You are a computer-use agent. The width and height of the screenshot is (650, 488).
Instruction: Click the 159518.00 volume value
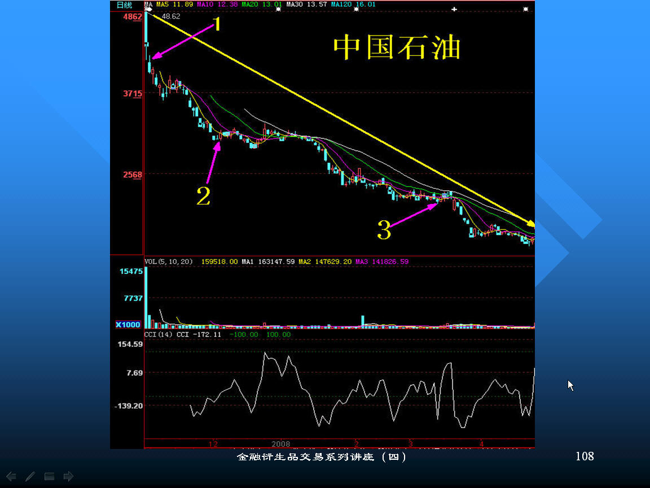[x=219, y=262]
